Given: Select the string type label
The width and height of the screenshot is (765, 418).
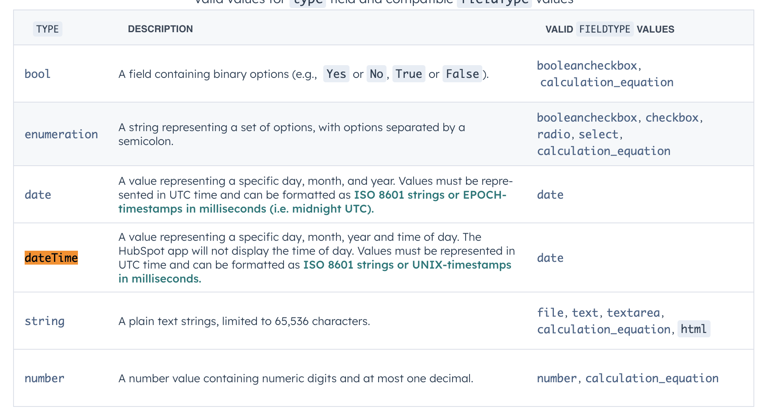Looking at the screenshot, I should click(x=44, y=321).
